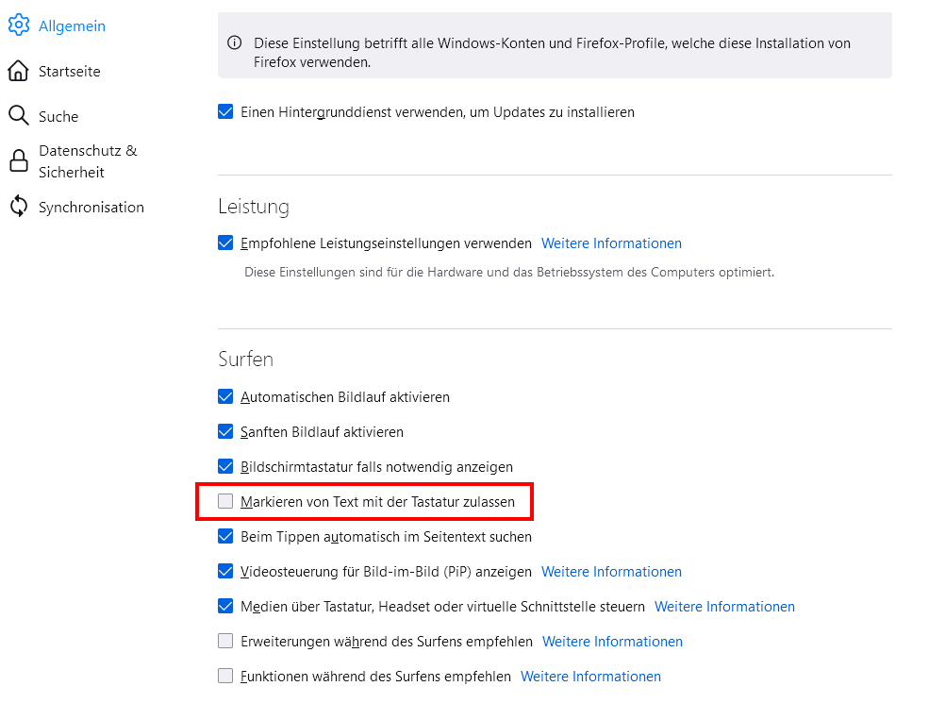Uncheck Sanften Bildlauf aktivieren
The image size is (929, 703).
[225, 432]
